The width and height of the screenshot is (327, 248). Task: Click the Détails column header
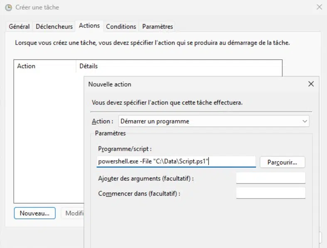point(89,66)
